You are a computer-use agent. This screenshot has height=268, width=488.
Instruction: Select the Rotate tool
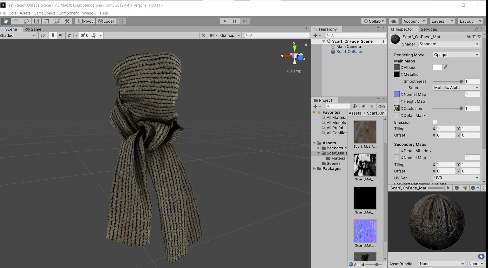(26, 21)
